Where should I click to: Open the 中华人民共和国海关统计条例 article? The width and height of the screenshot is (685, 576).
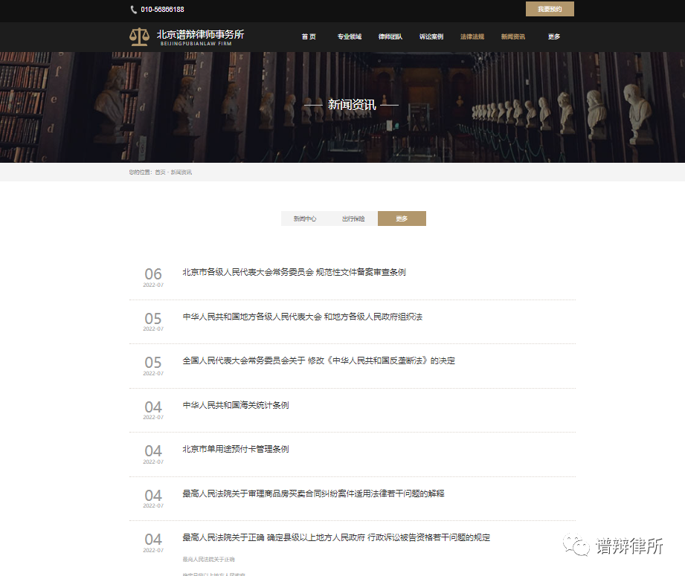click(236, 405)
